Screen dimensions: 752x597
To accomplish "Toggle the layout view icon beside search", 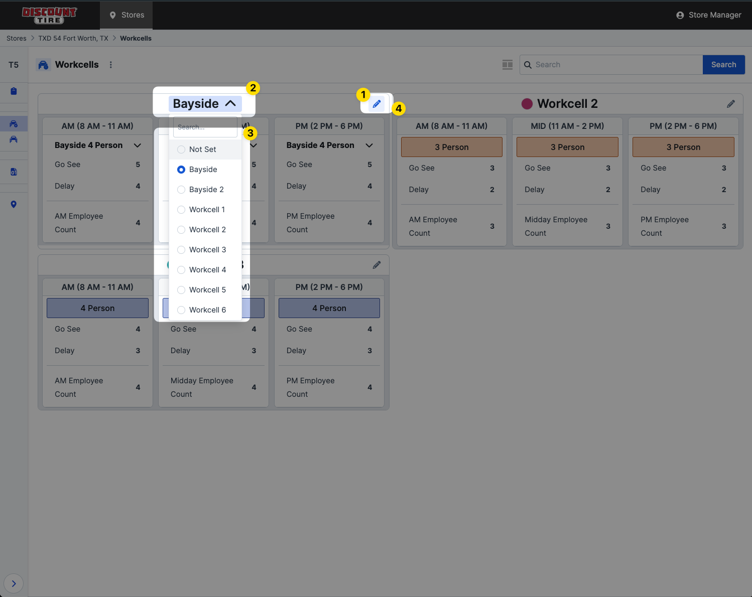I will coord(508,65).
